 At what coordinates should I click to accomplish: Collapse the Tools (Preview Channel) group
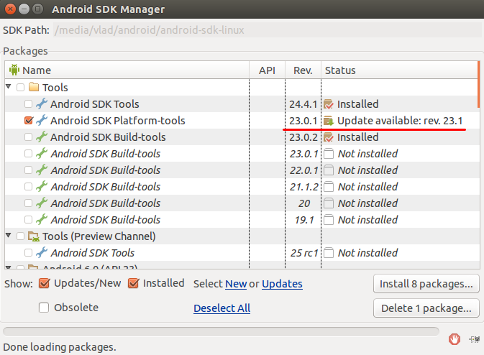[x=9, y=236]
